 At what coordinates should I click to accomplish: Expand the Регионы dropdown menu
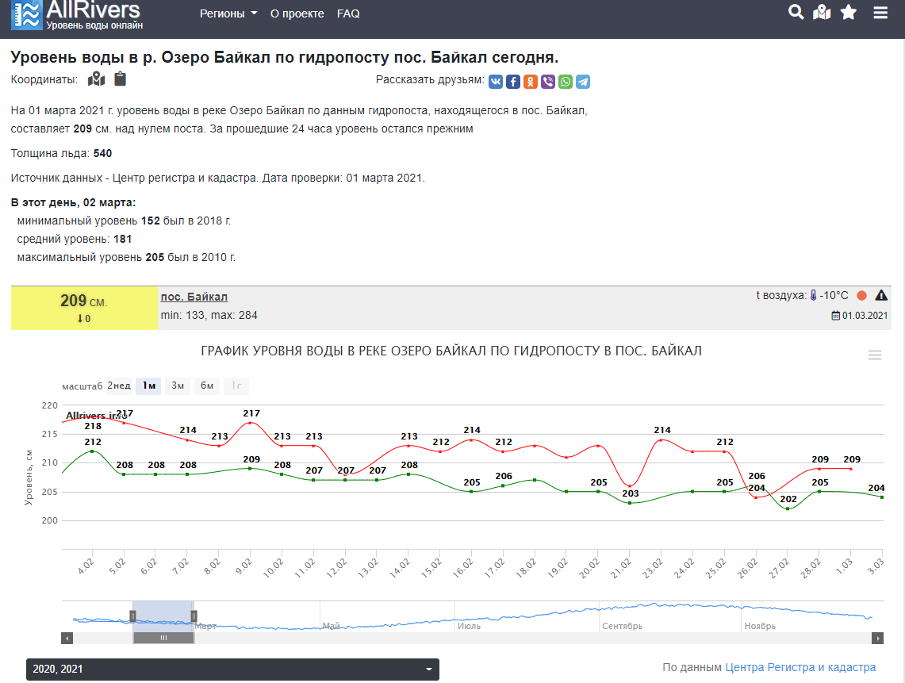click(x=228, y=13)
